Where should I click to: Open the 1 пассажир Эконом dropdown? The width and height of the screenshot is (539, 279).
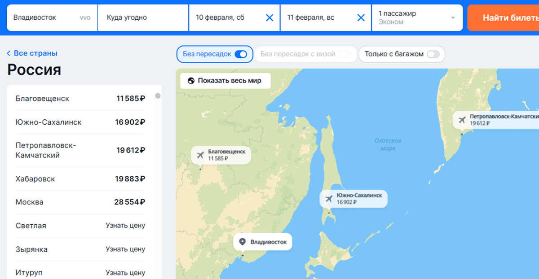[417, 17]
